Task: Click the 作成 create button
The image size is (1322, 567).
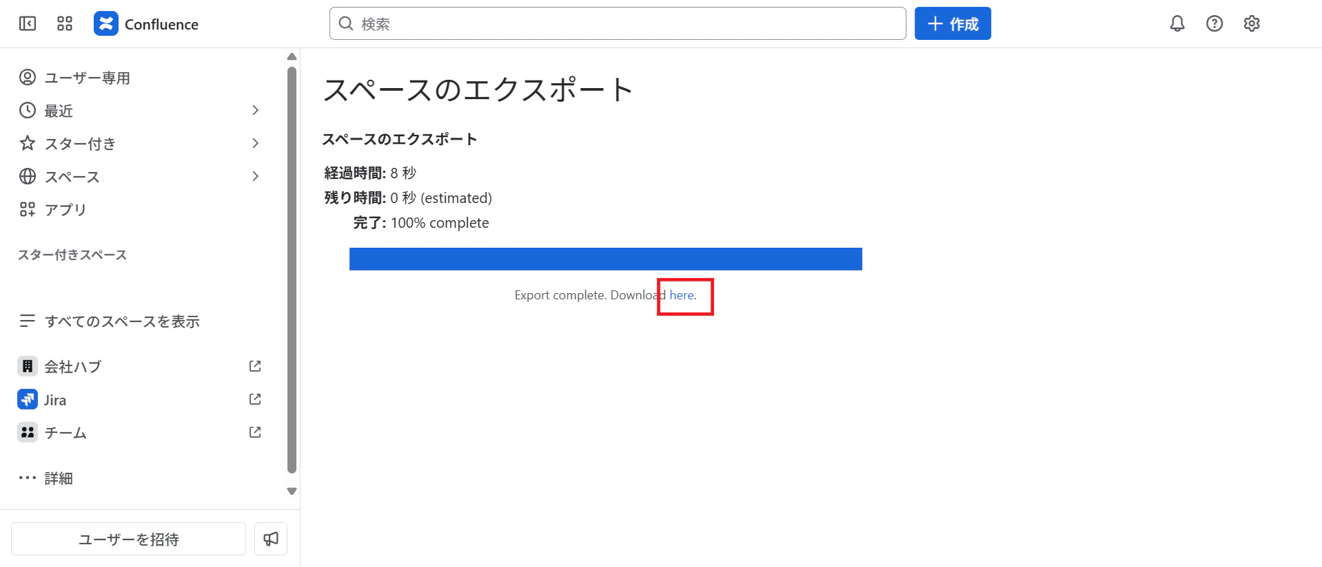Action: (x=953, y=23)
